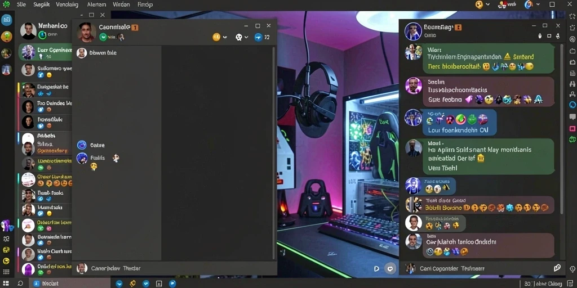
Task: Click the 'Caneripdev Tiedar' message input field
Action: point(175,268)
